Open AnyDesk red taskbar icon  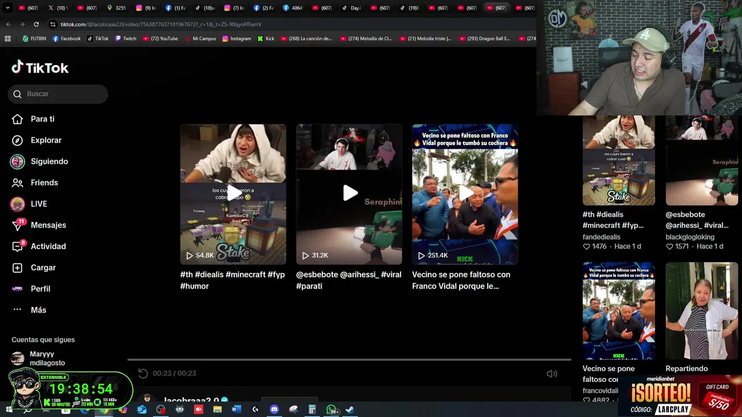coord(198,409)
